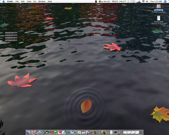Screen dimensions: 169x135
Task: Open Finder from the Dock
Action: [28, 132]
